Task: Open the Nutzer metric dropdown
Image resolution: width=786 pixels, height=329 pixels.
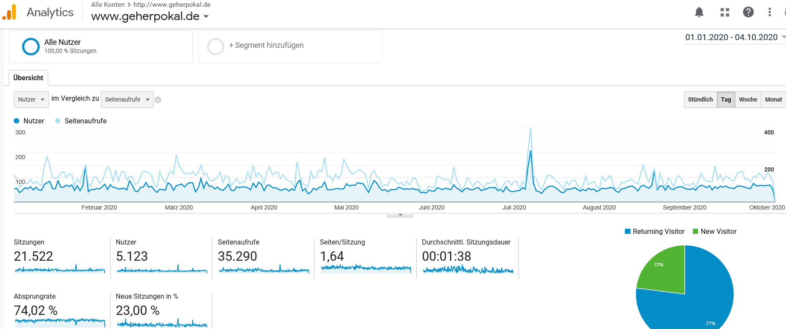Action: coord(31,99)
